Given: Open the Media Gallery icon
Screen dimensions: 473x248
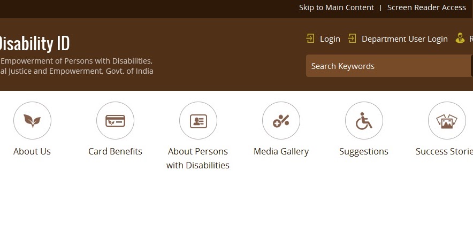Looking at the screenshot, I should pos(281,121).
